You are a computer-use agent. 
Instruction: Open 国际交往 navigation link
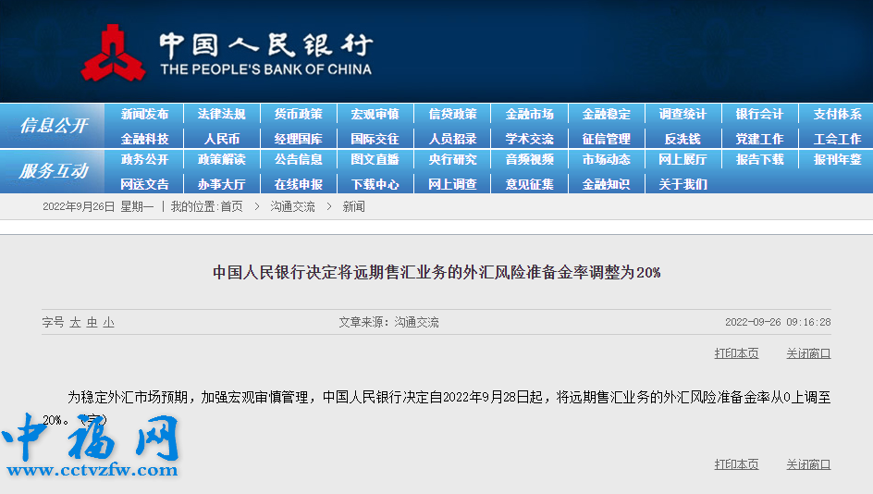pos(375,139)
